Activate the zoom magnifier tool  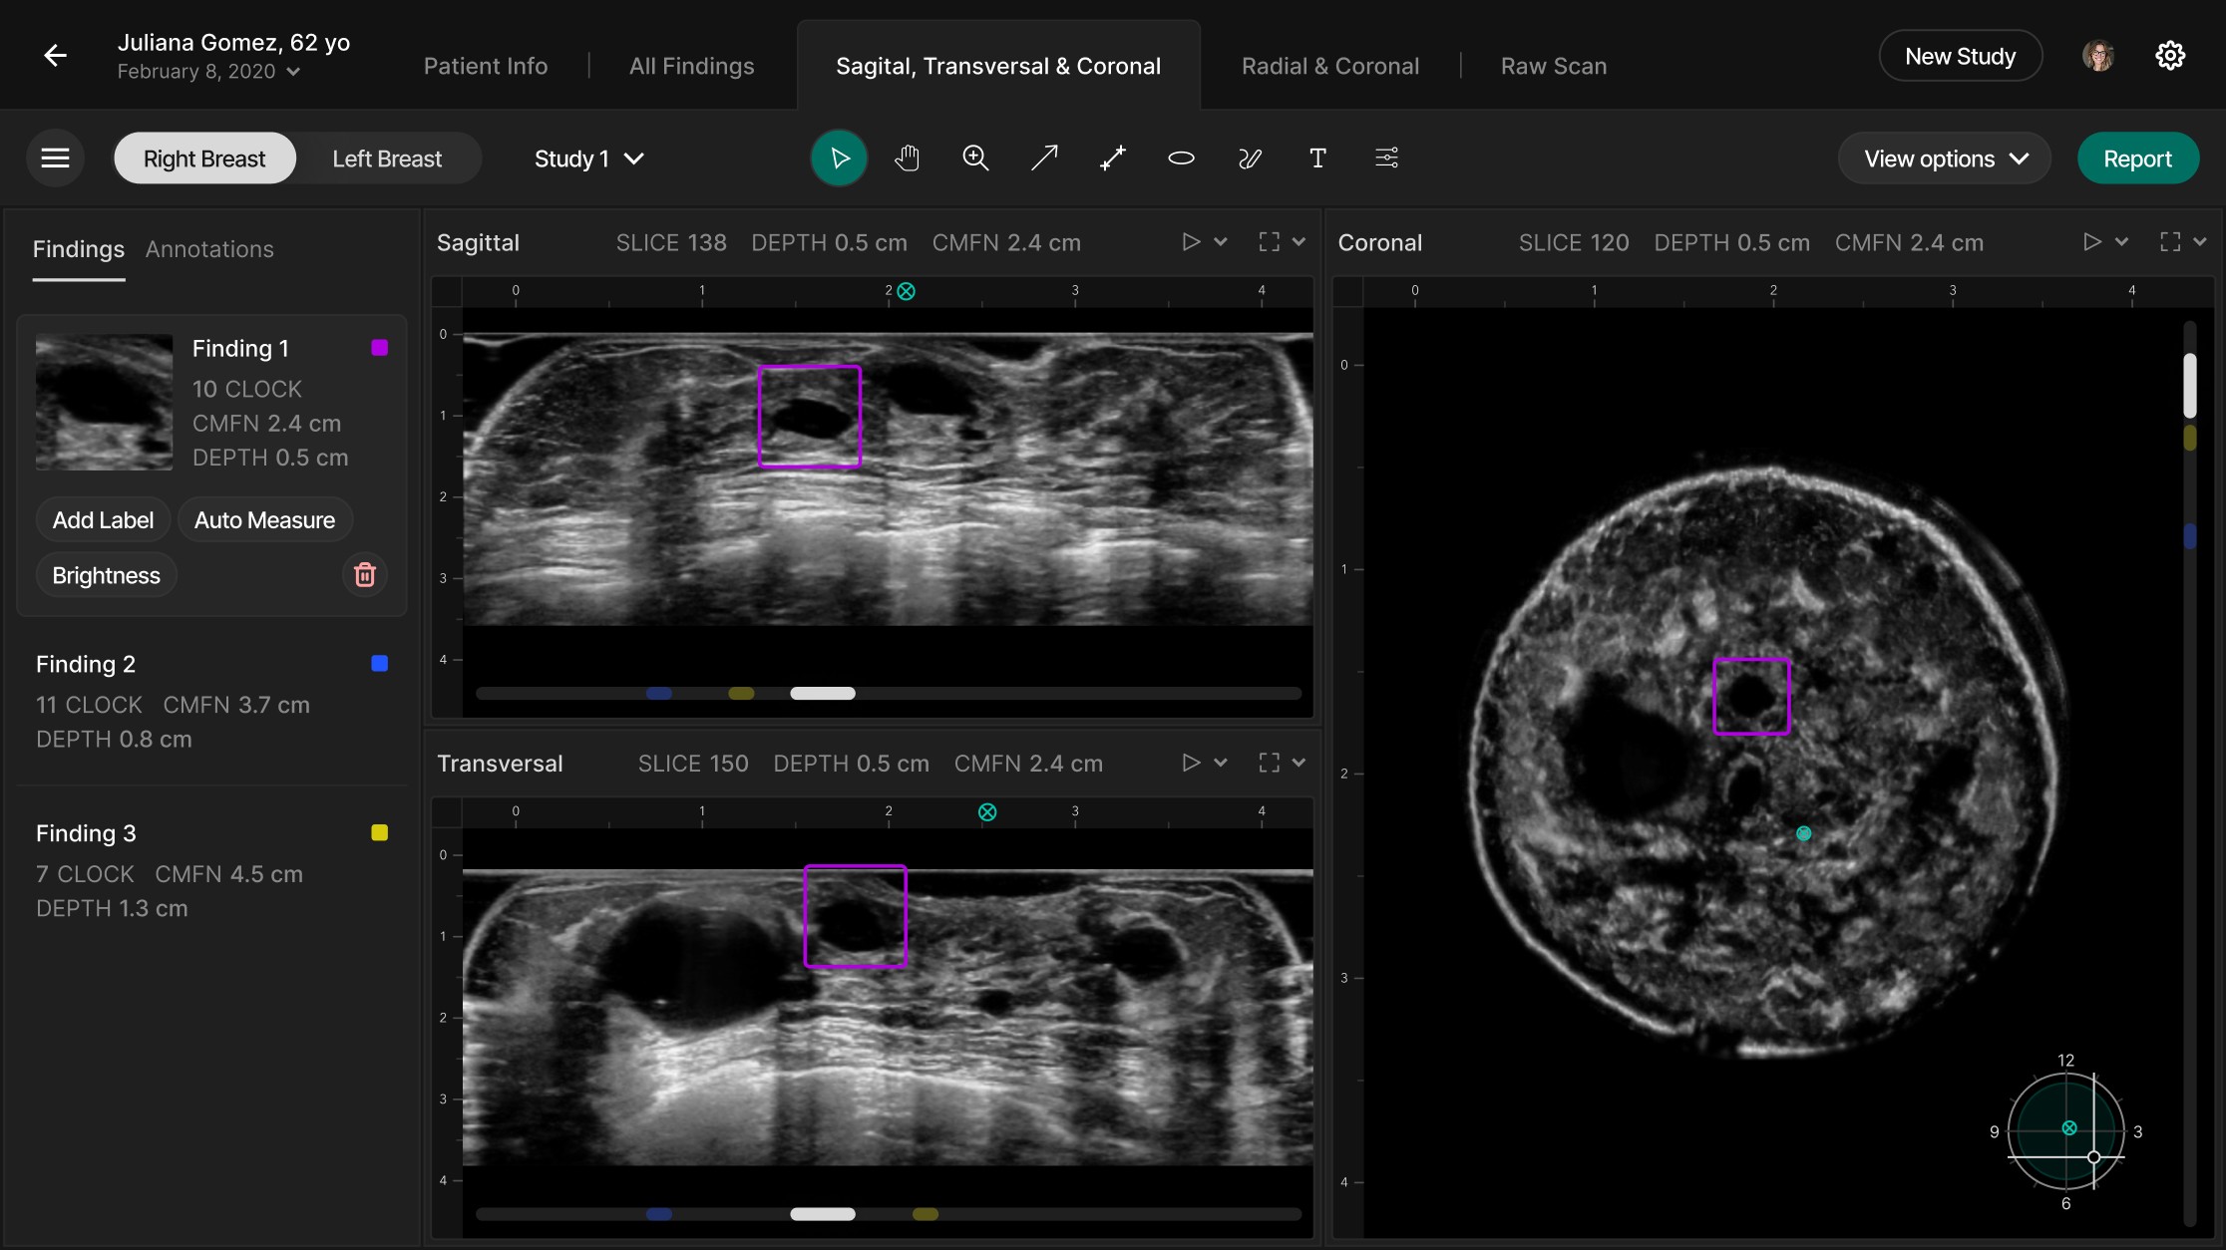(x=975, y=158)
